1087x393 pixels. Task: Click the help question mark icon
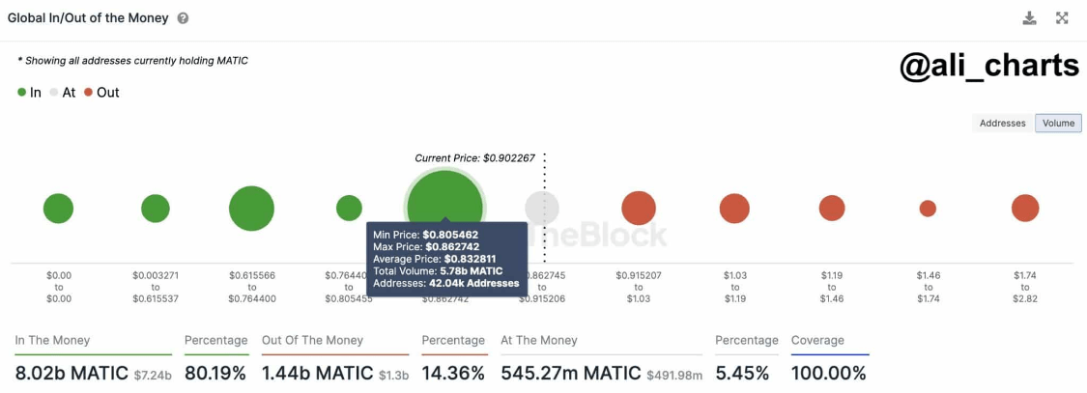[x=183, y=18]
